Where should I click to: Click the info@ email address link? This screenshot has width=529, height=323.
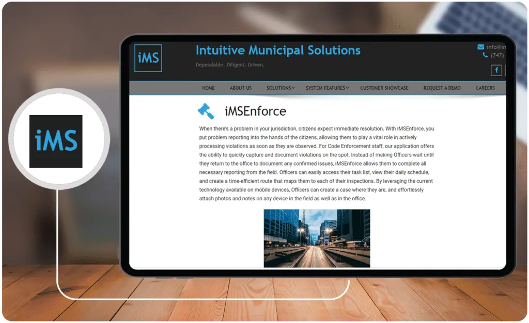click(496, 47)
